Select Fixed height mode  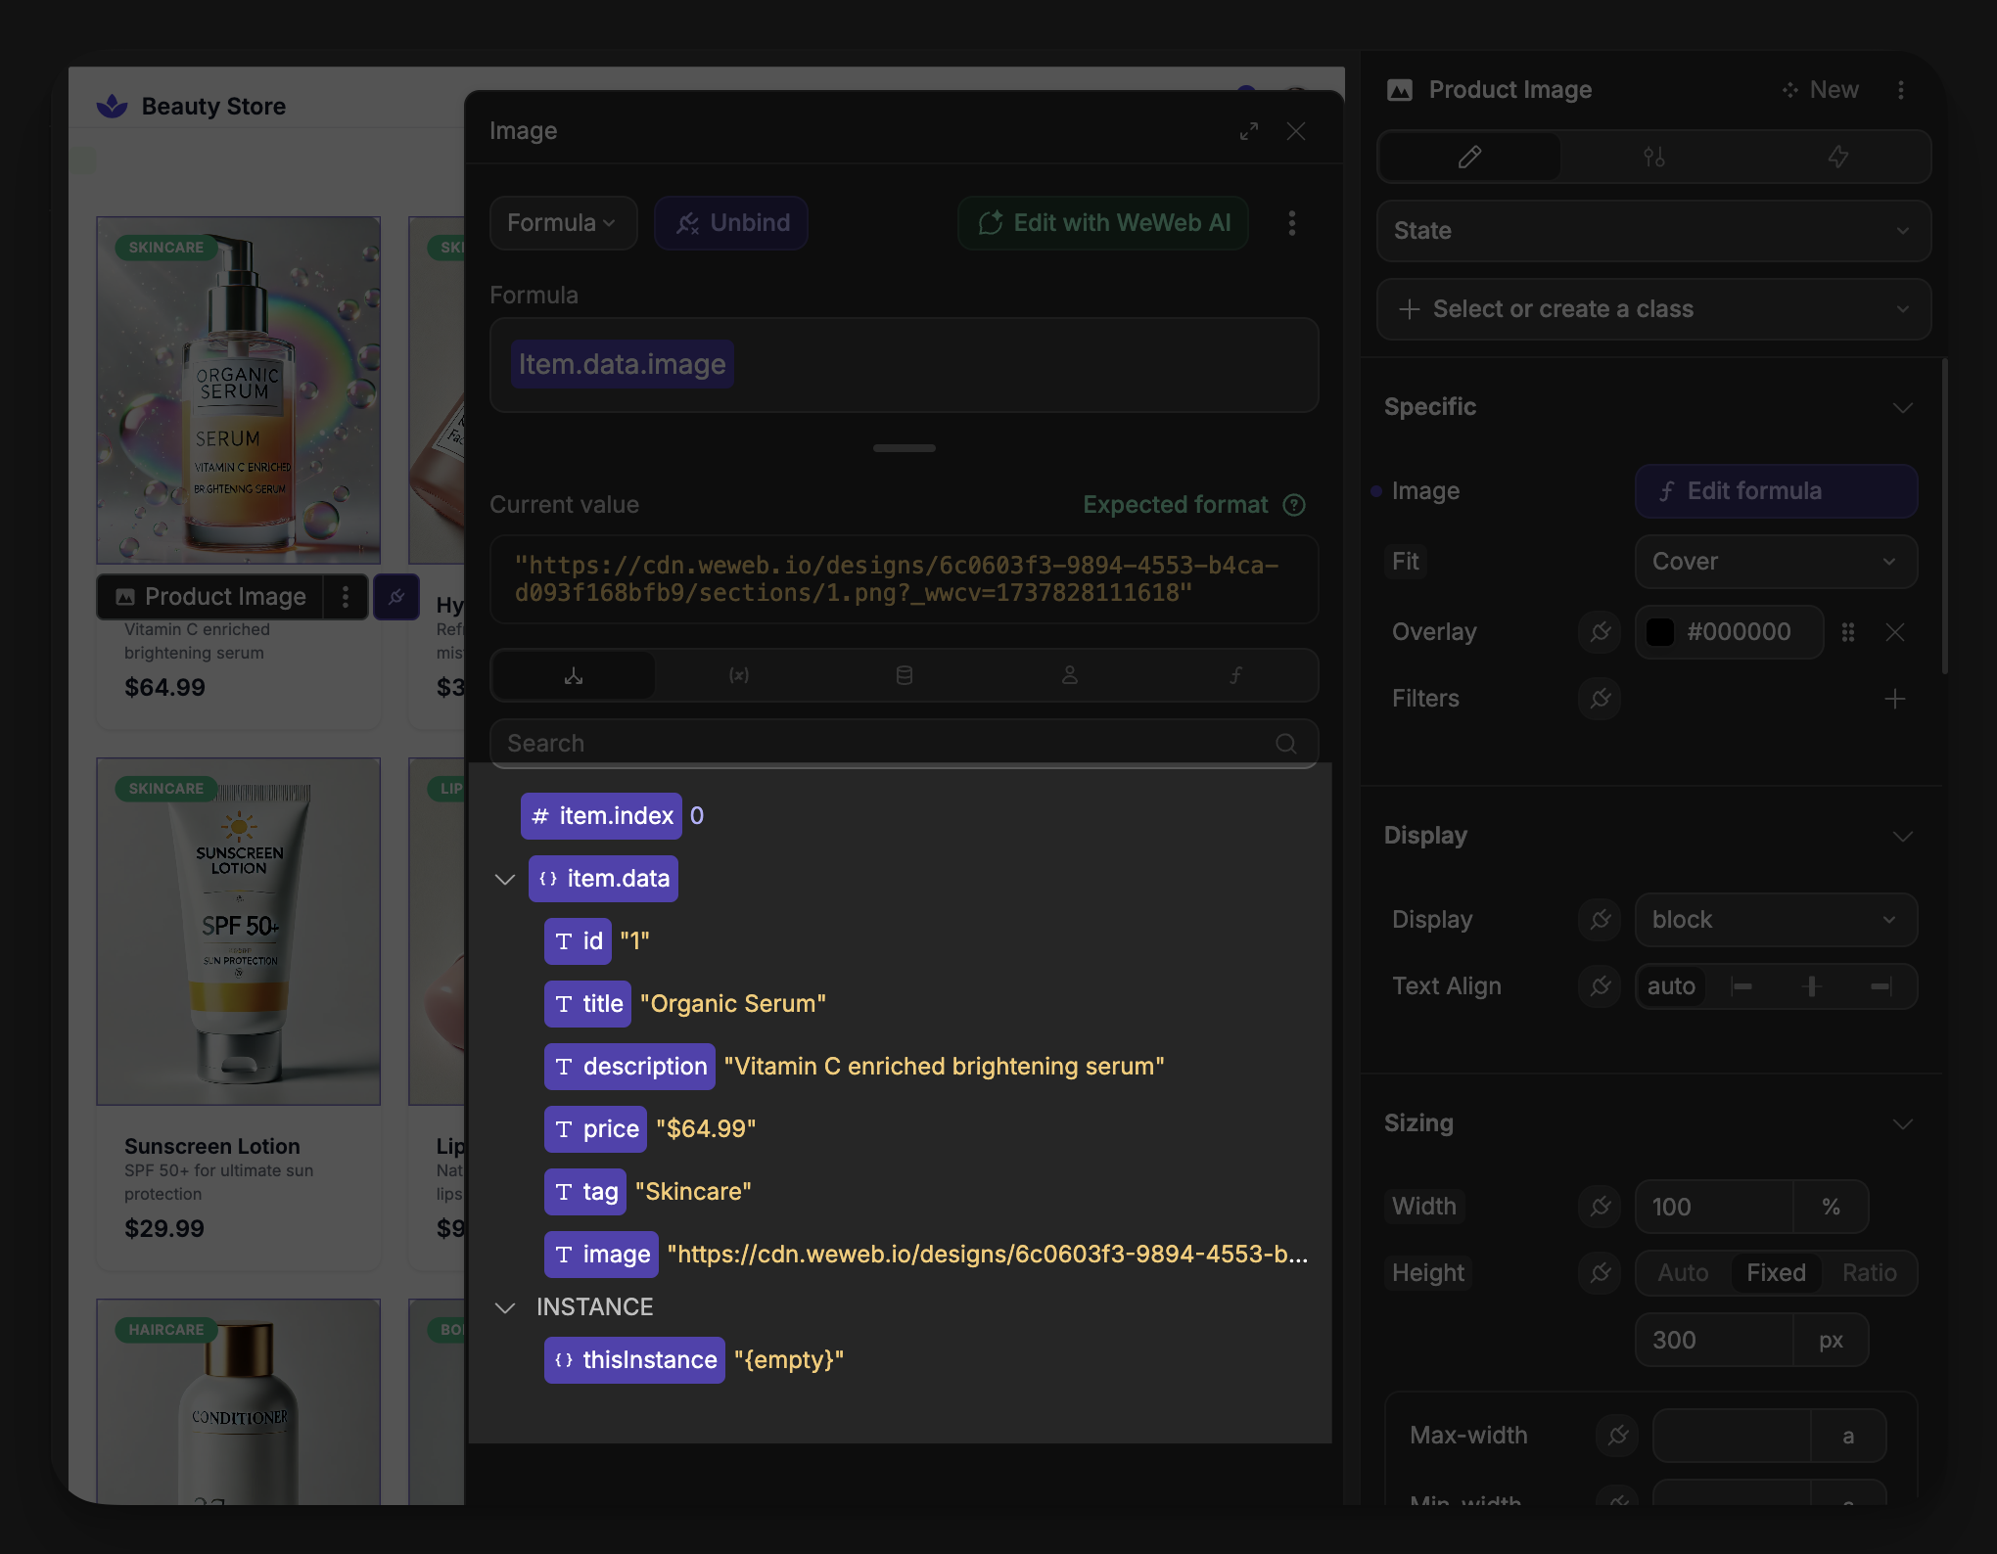click(x=1776, y=1273)
